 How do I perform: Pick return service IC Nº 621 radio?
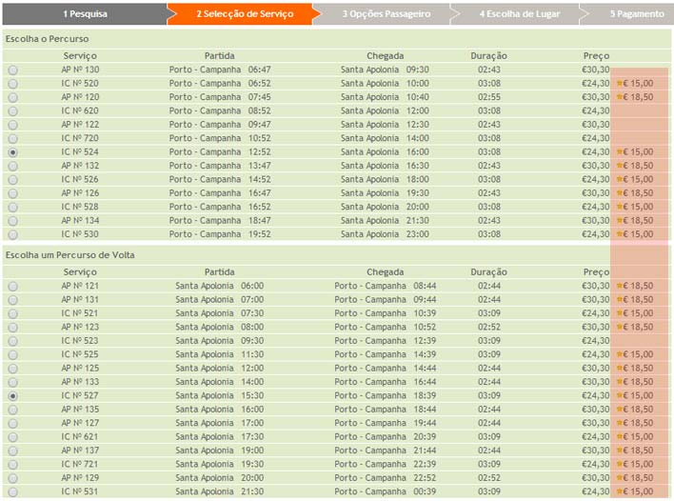pos(12,436)
